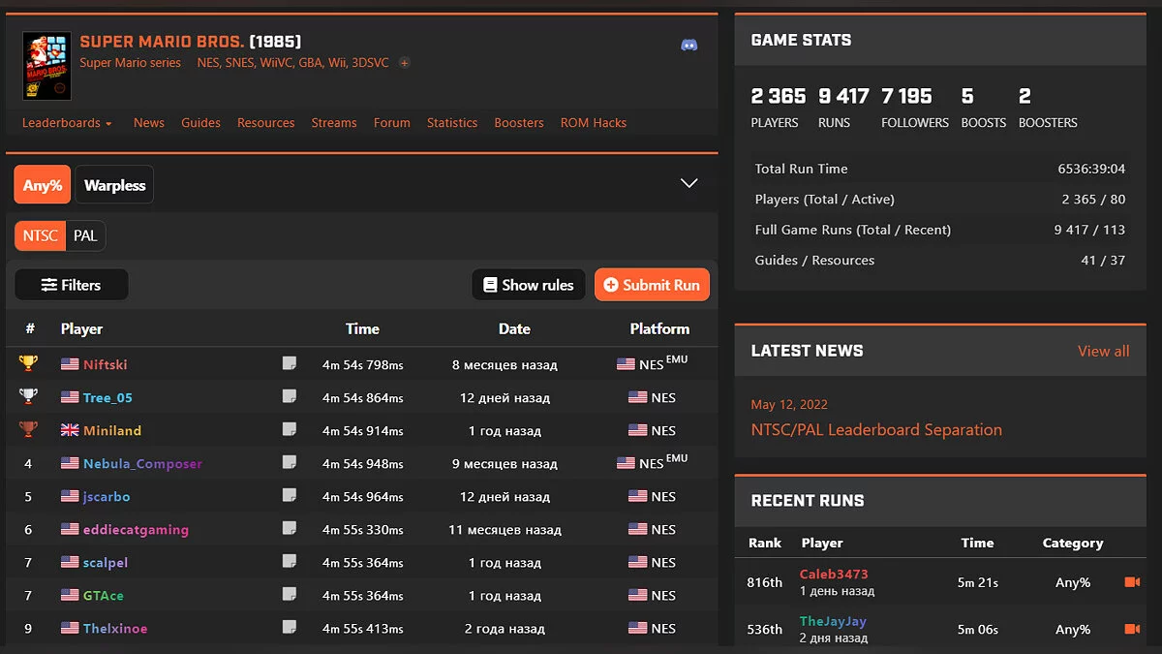The width and height of the screenshot is (1162, 654).
Task: Click the note icon in Tree_05's row
Action: coord(289,396)
